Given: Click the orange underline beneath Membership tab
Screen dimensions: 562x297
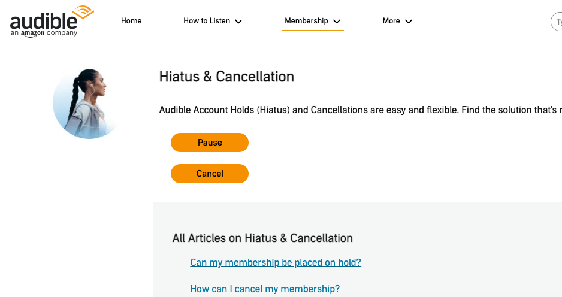Looking at the screenshot, I should (x=312, y=31).
